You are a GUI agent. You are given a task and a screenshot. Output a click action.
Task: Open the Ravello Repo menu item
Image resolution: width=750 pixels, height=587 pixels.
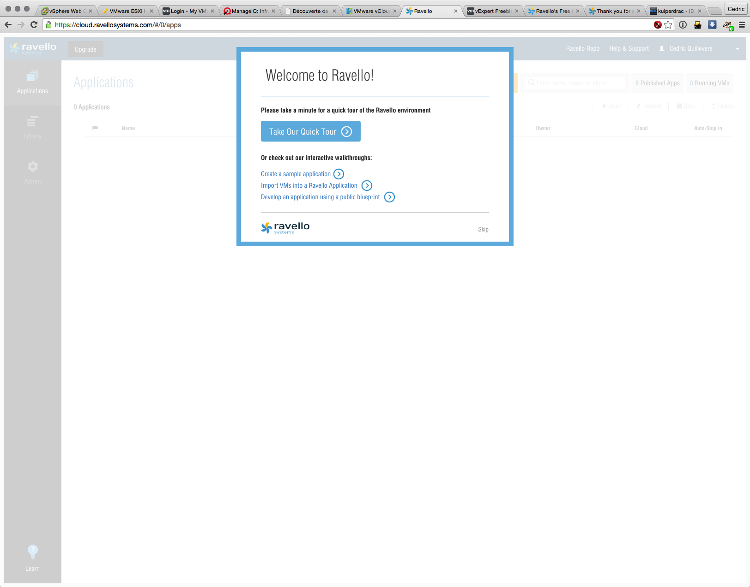pos(582,48)
